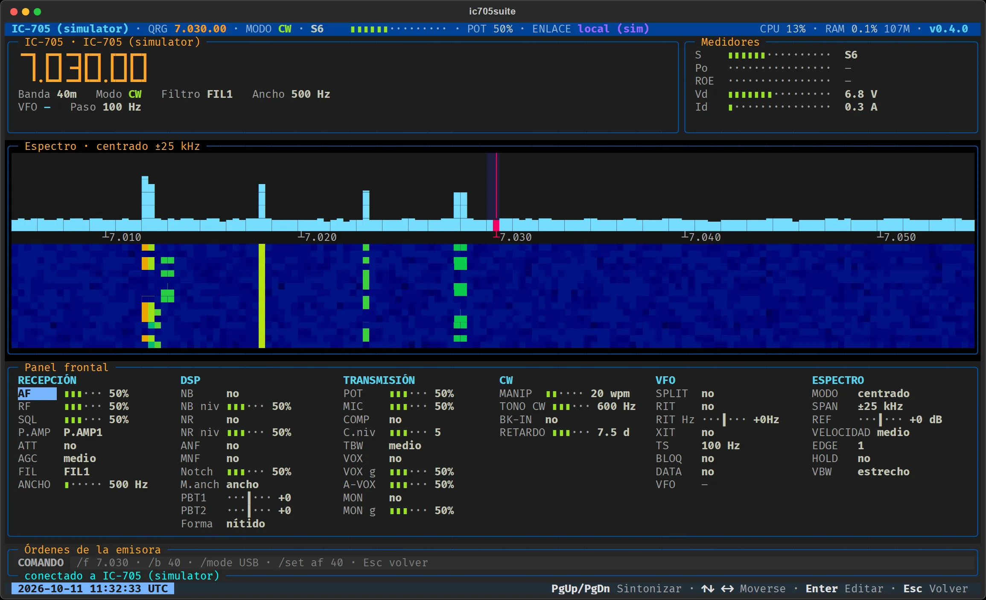This screenshot has height=600, width=986.
Task: Change the TS tuning step 100 Hz
Action: click(x=721, y=445)
